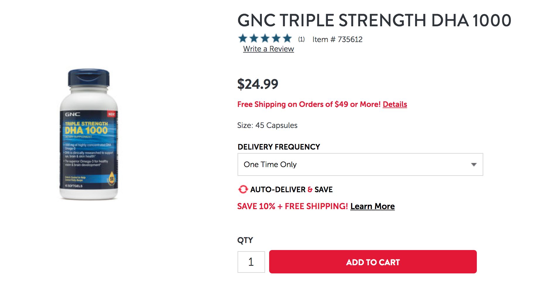The height and width of the screenshot is (288, 533).
Task: Expand the Delivery Frequency dropdown arrow
Action: [x=474, y=165]
